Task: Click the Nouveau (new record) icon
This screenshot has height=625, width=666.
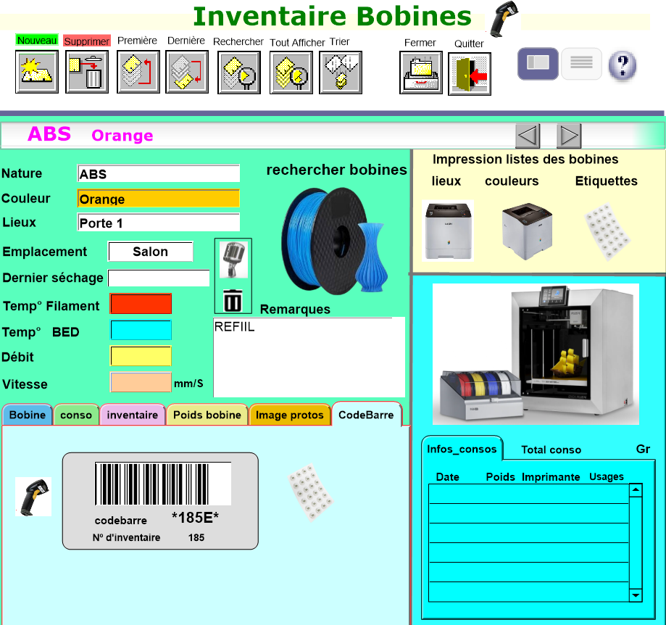Action: (x=36, y=71)
